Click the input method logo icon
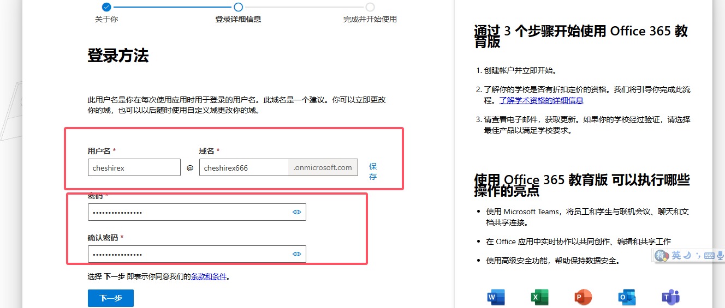The height and width of the screenshot is (308, 725). tap(662, 255)
